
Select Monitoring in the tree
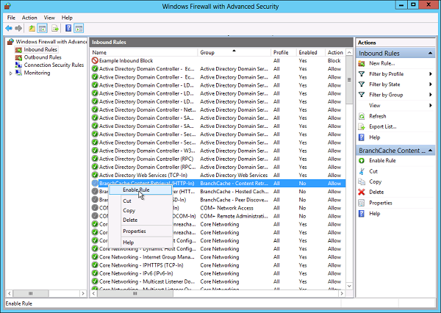[x=37, y=73]
